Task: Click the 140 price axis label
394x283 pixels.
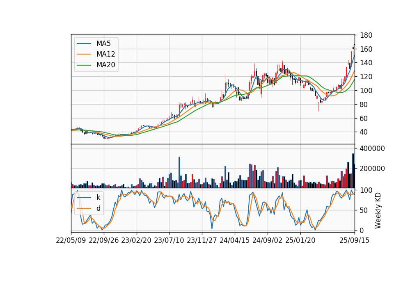Action: 366,63
